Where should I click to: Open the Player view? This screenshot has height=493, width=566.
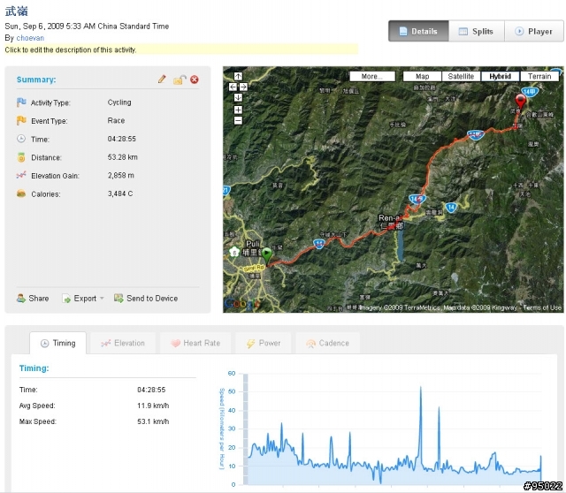tap(534, 32)
